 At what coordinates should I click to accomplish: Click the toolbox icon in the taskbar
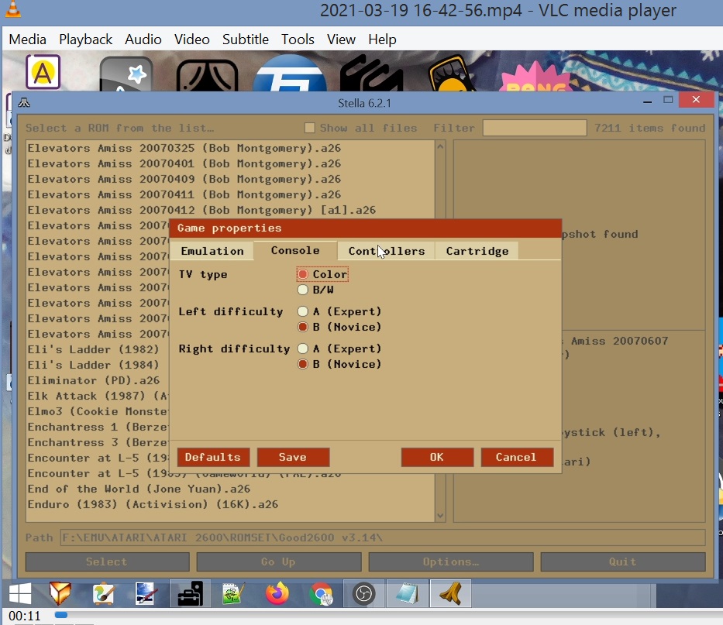190,594
